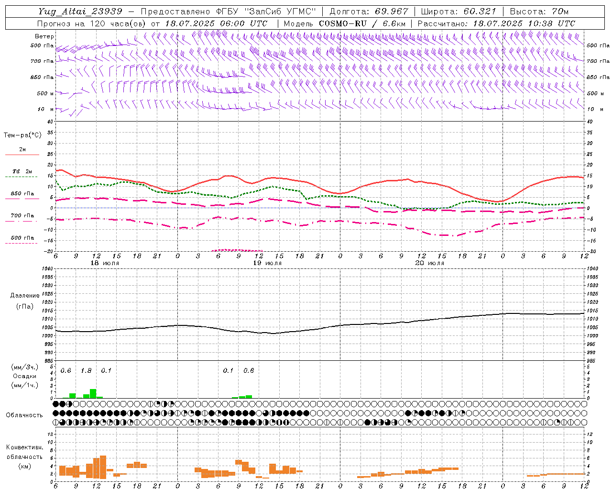Click the 10 м wind level label on left
This screenshot has width=612, height=490.
46,109
